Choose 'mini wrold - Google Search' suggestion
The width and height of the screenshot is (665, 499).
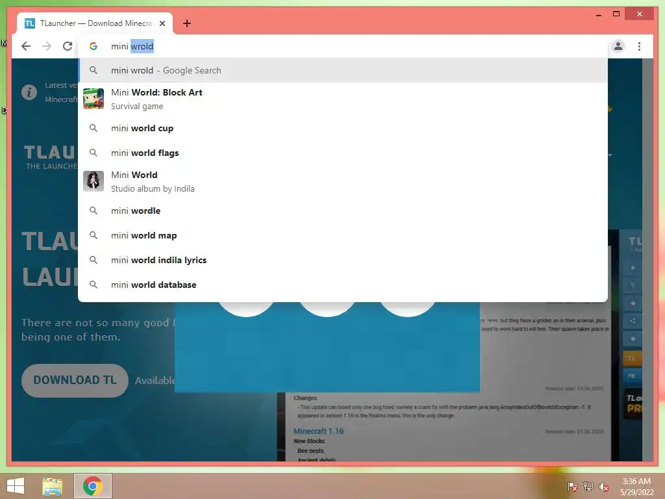(343, 70)
